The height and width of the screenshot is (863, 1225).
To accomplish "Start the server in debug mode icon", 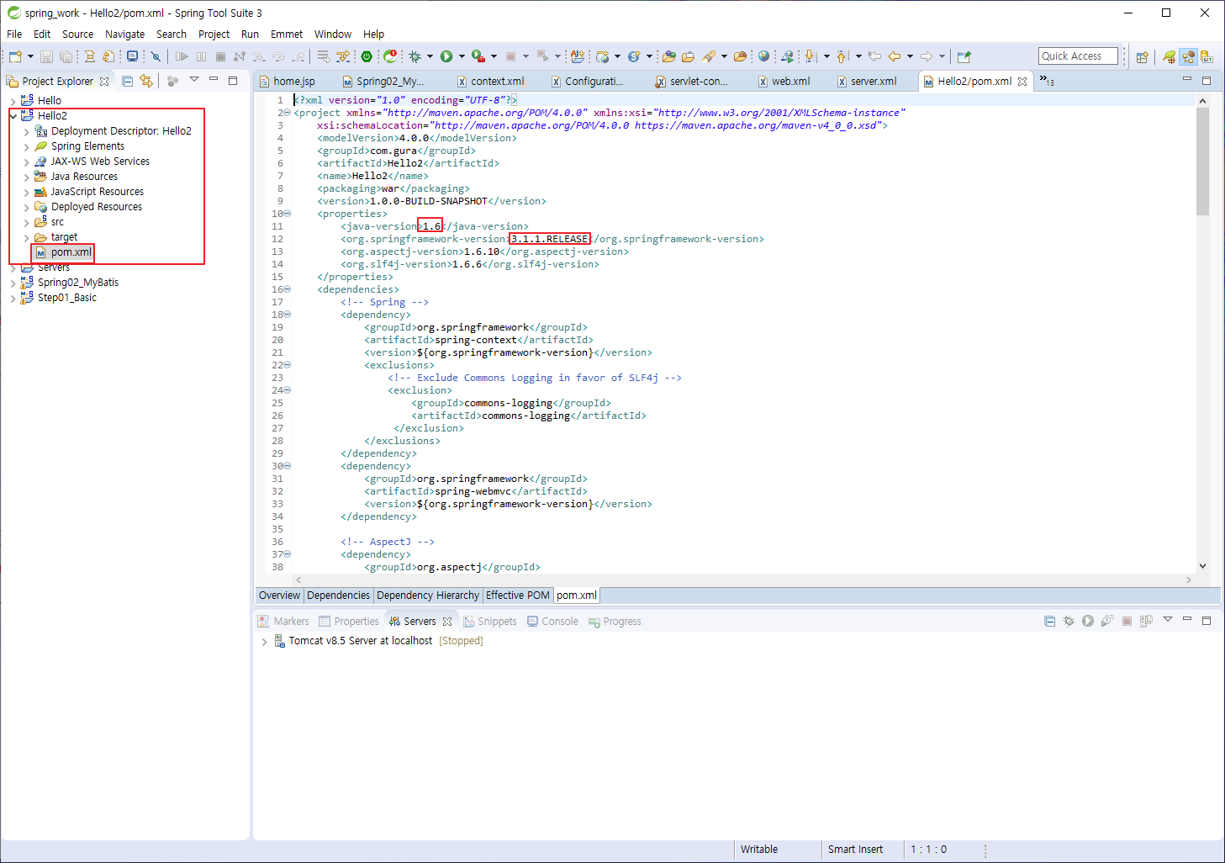I will [1069, 621].
